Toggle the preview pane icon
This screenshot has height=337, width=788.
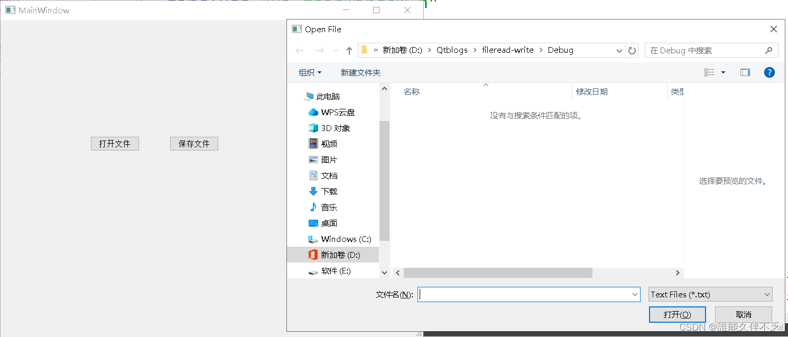[x=745, y=72]
